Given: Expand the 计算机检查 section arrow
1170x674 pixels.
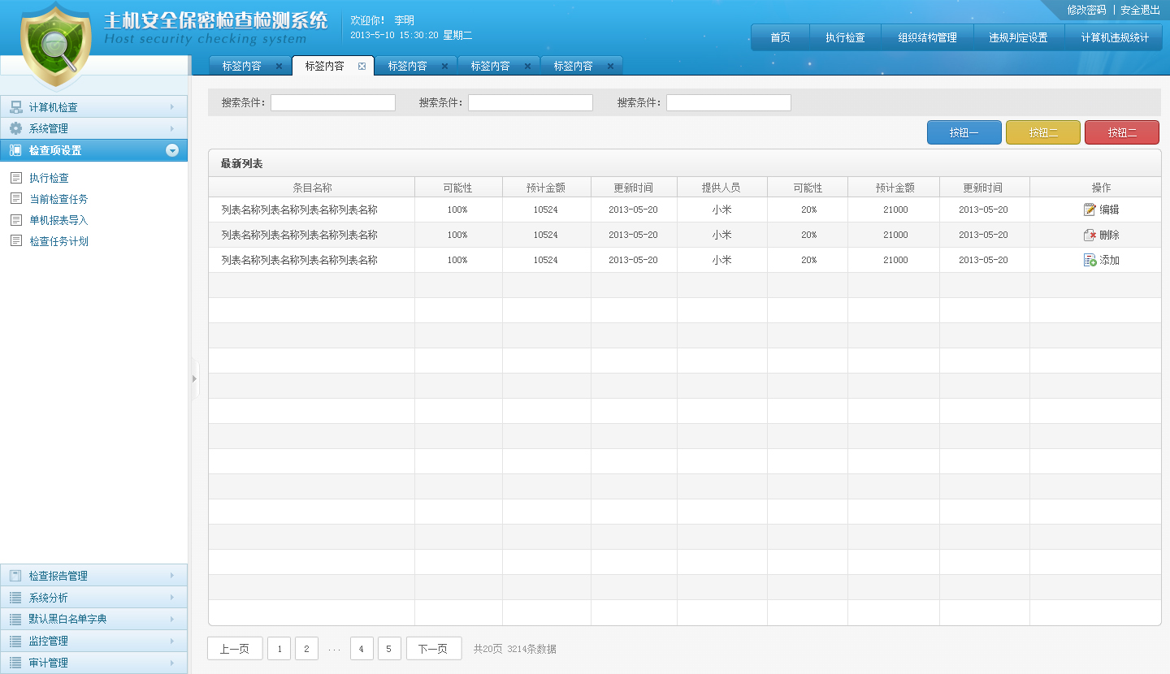Looking at the screenshot, I should (x=172, y=107).
